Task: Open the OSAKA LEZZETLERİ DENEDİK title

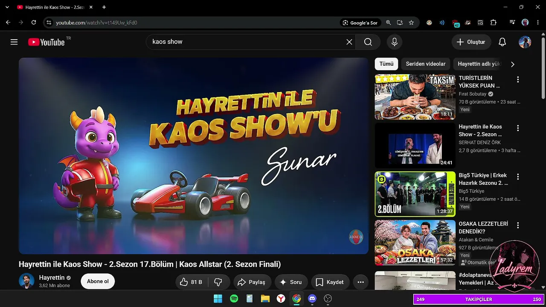Action: click(x=483, y=228)
